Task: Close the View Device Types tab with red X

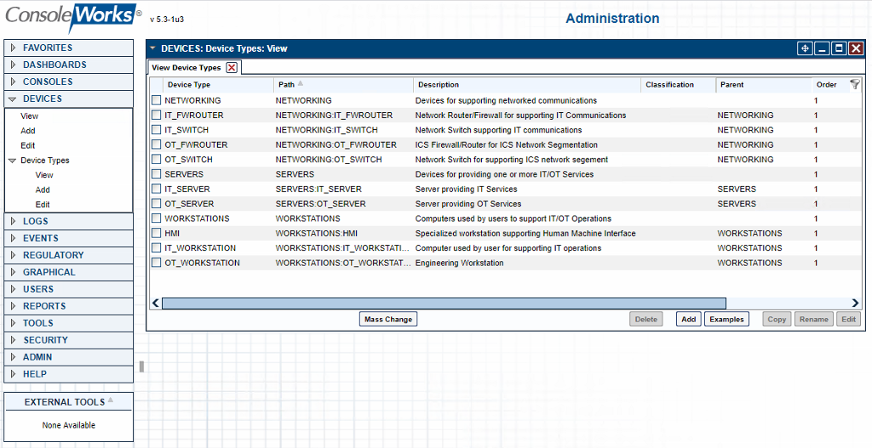Action: pos(232,68)
